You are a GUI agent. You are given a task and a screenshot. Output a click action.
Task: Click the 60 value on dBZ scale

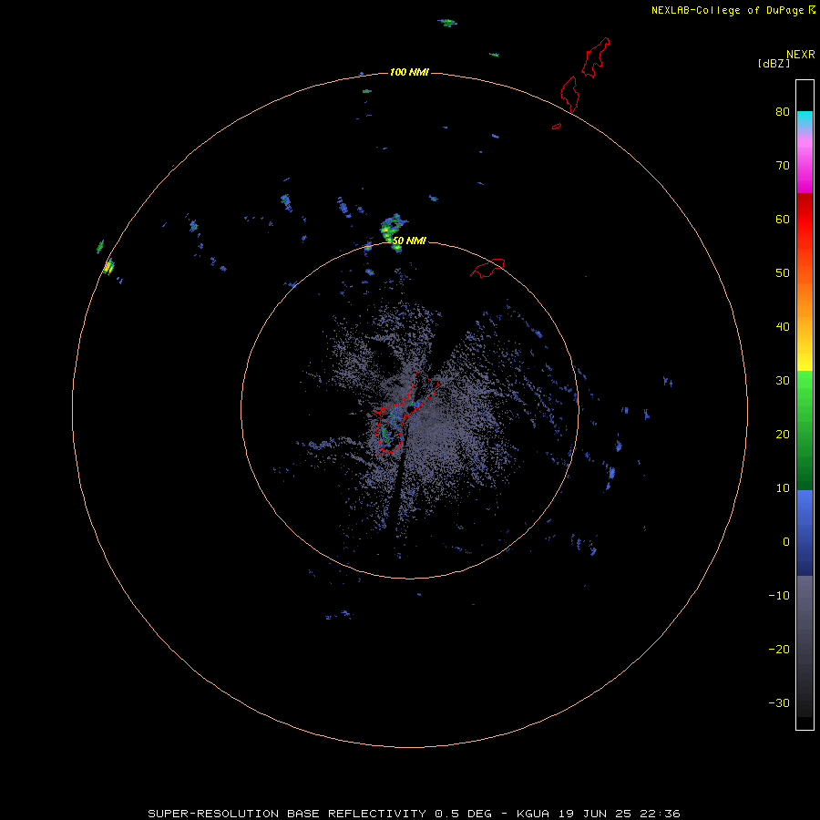tap(783, 219)
